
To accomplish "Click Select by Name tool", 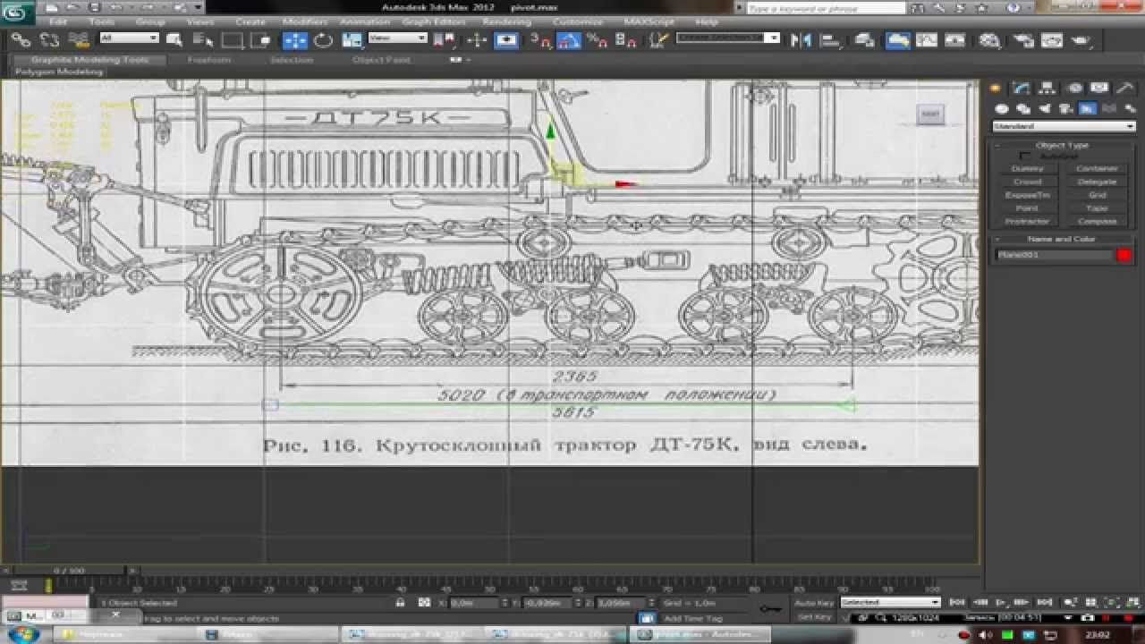I will pos(203,39).
